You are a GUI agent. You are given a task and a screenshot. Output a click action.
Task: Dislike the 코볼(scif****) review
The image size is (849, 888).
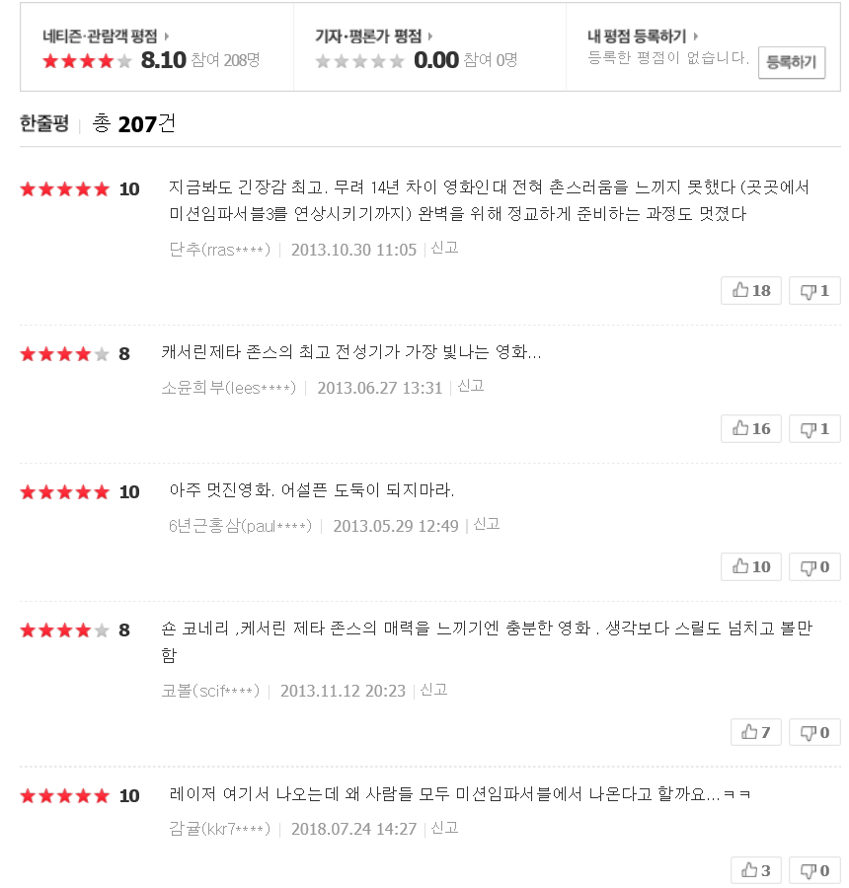[x=814, y=732]
